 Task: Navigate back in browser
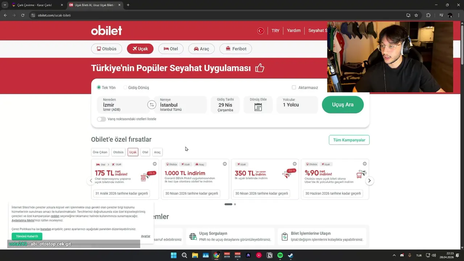pos(5,15)
